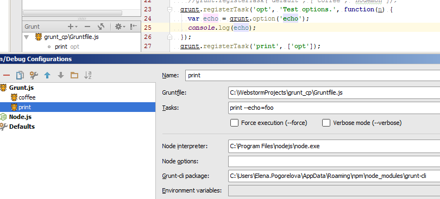Viewport: 440px width, 199px height.
Task: Select the print task in Grunt panel
Action: point(61,47)
